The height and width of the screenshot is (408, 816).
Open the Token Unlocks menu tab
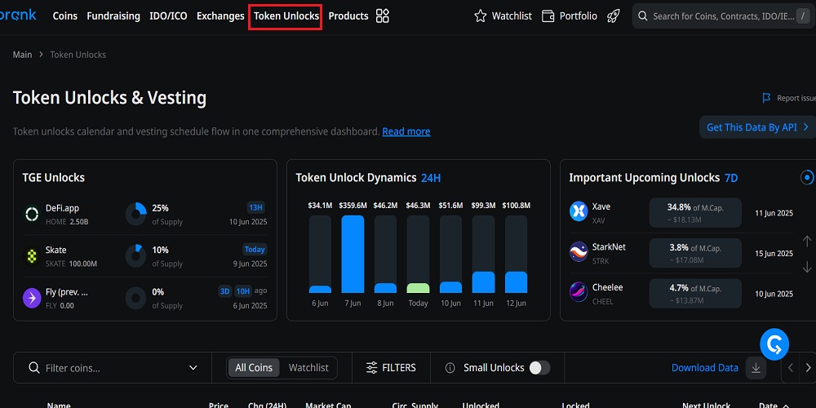pos(286,16)
